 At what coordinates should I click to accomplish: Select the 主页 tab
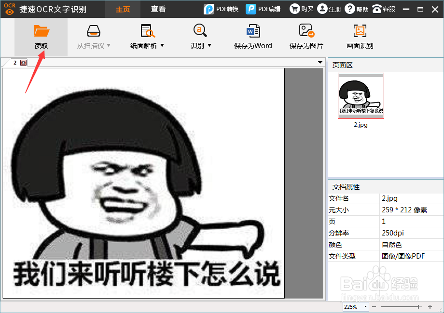(x=123, y=9)
